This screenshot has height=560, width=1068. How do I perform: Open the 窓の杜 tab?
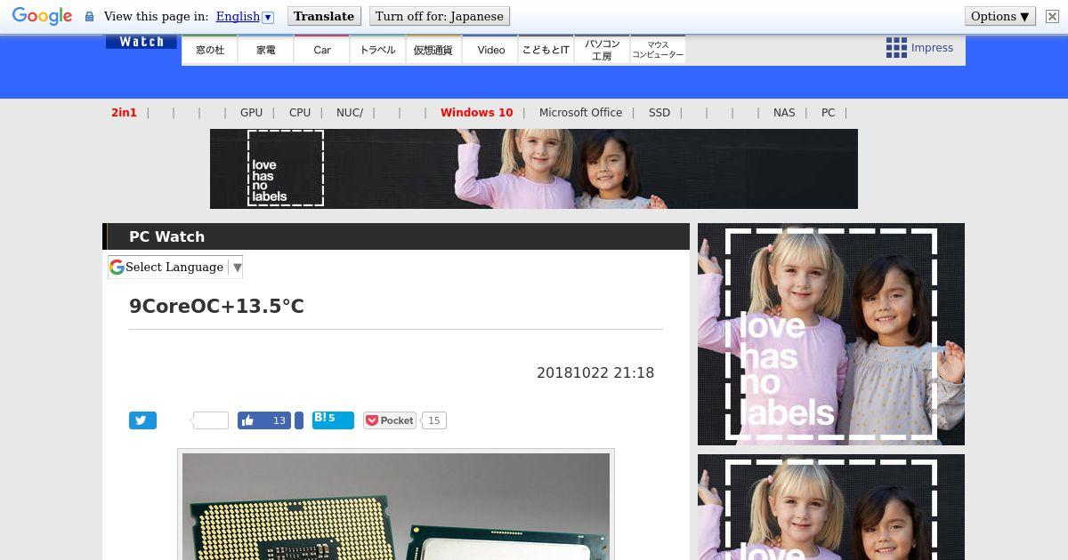point(210,50)
